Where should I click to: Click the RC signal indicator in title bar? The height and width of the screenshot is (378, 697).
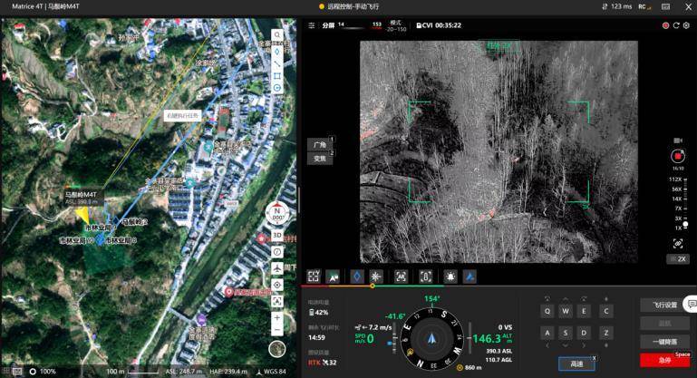coord(644,6)
